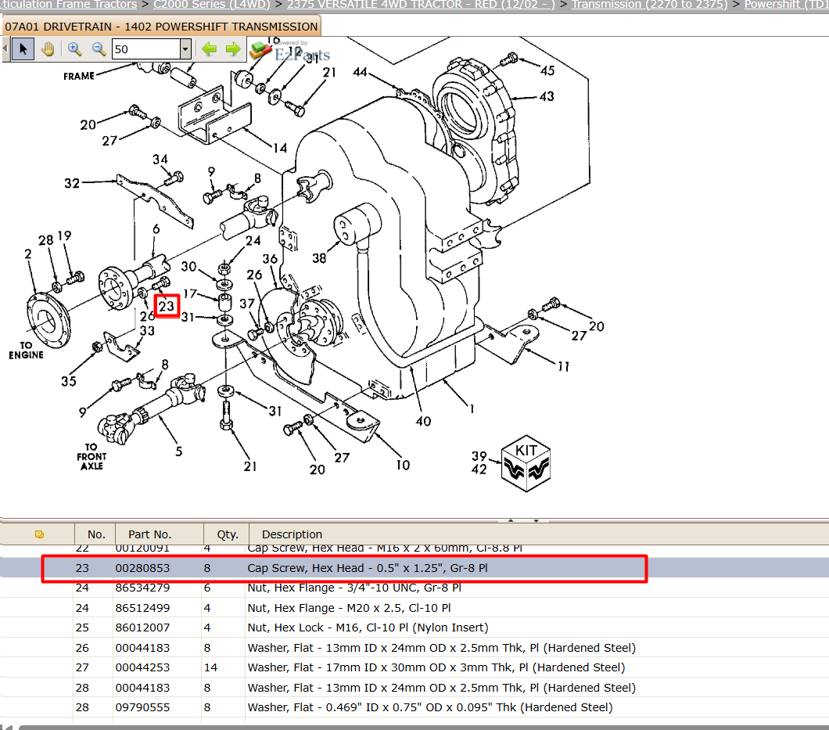
Task: Click callout 33 in the diagram
Action: pos(147,331)
